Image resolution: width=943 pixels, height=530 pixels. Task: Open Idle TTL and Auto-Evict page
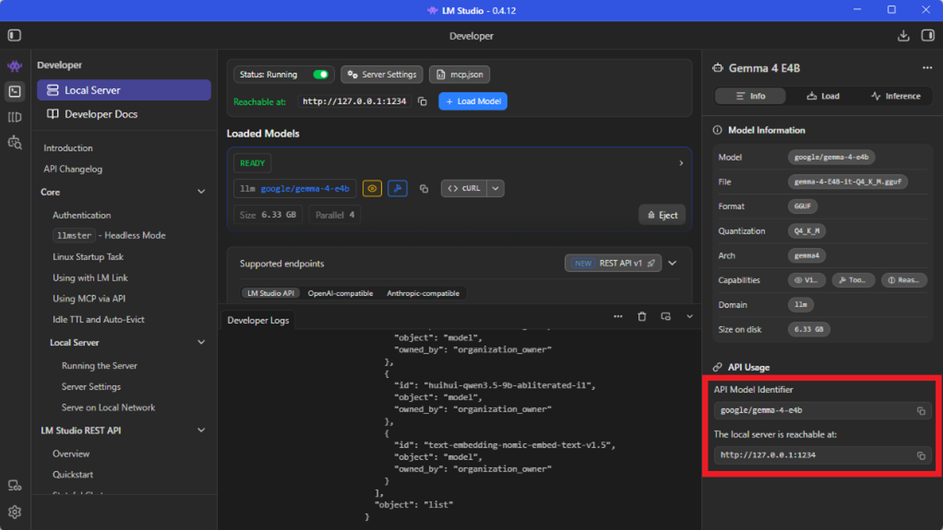[x=98, y=320]
